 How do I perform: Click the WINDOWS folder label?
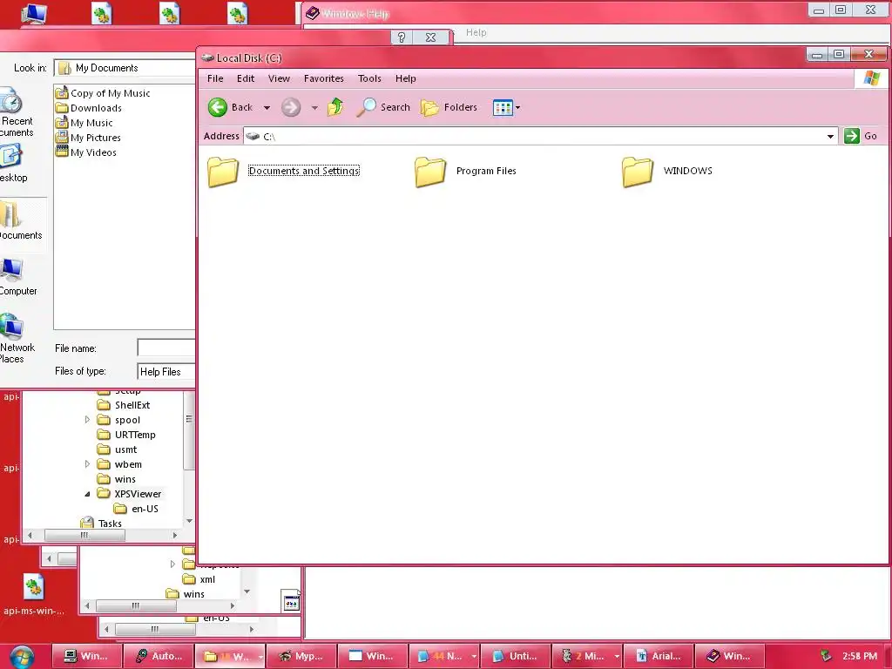click(687, 171)
